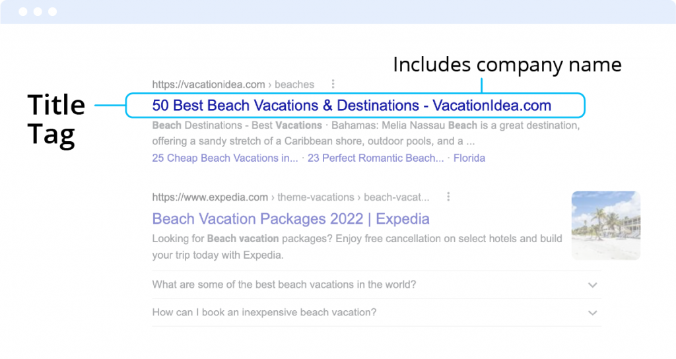
Task: Click the 'Includes company name' annotation label
Action: click(x=507, y=65)
